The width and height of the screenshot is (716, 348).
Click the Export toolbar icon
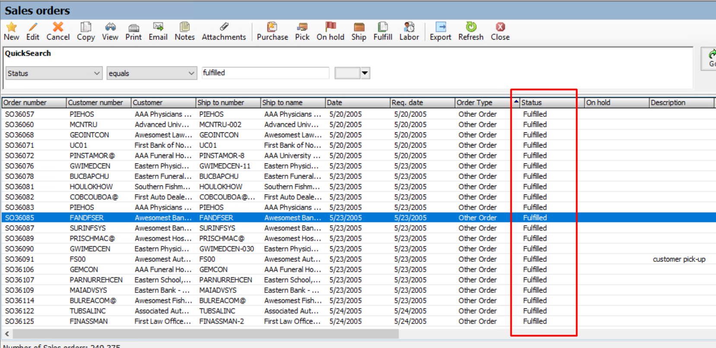(x=440, y=27)
